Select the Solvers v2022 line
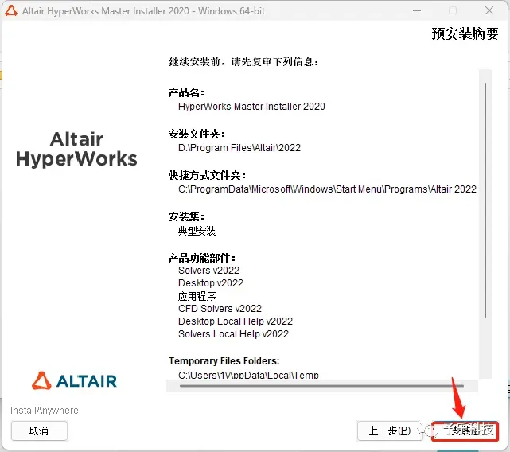510x452 pixels. (x=208, y=271)
